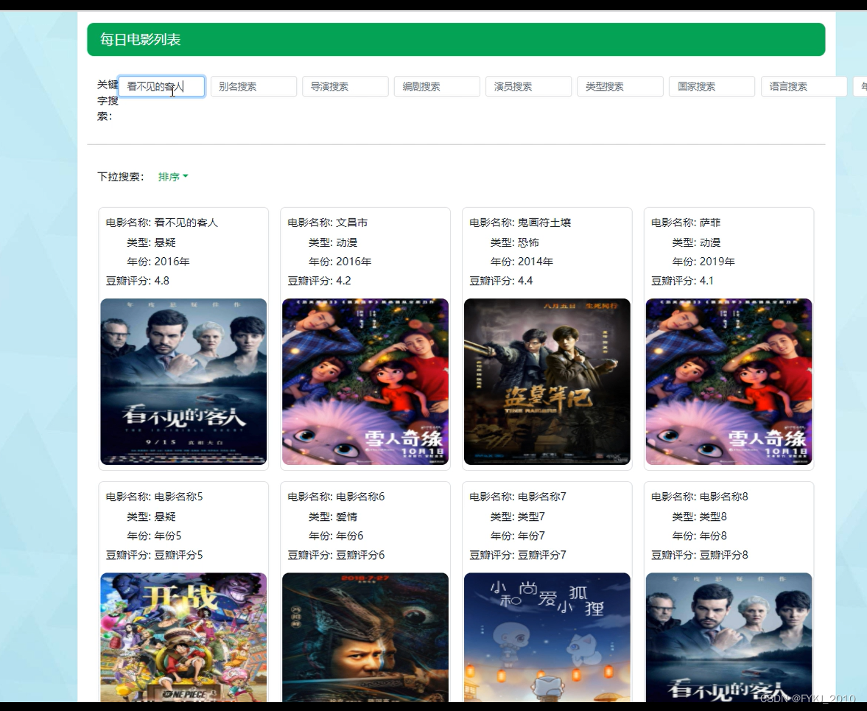Click the title text 电影名称: 鬼画符土壤
Image resolution: width=867 pixels, height=711 pixels.
[x=520, y=223]
